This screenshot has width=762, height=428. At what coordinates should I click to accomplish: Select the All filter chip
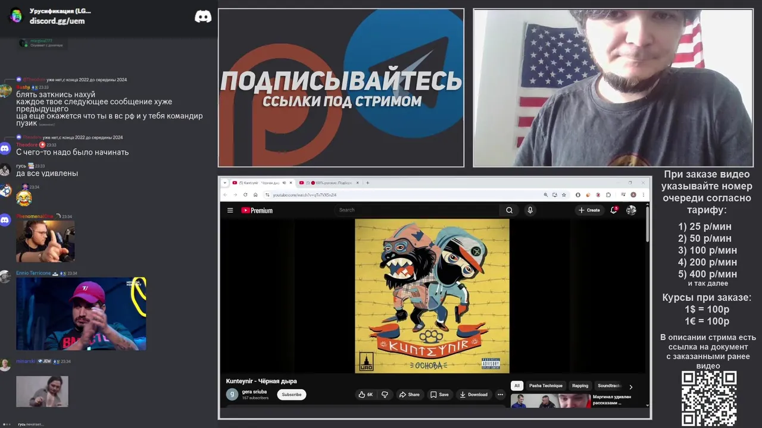click(x=517, y=386)
